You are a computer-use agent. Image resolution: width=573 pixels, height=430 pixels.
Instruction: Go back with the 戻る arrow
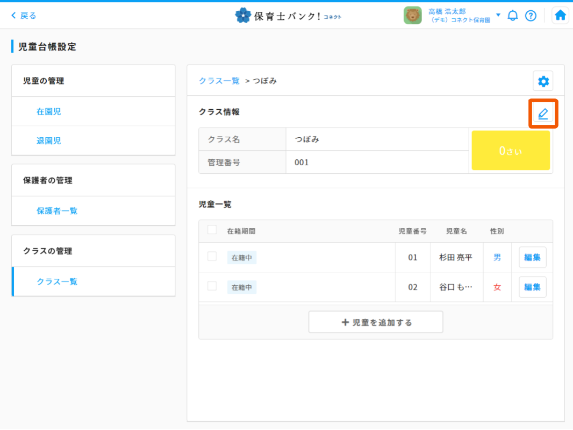24,16
